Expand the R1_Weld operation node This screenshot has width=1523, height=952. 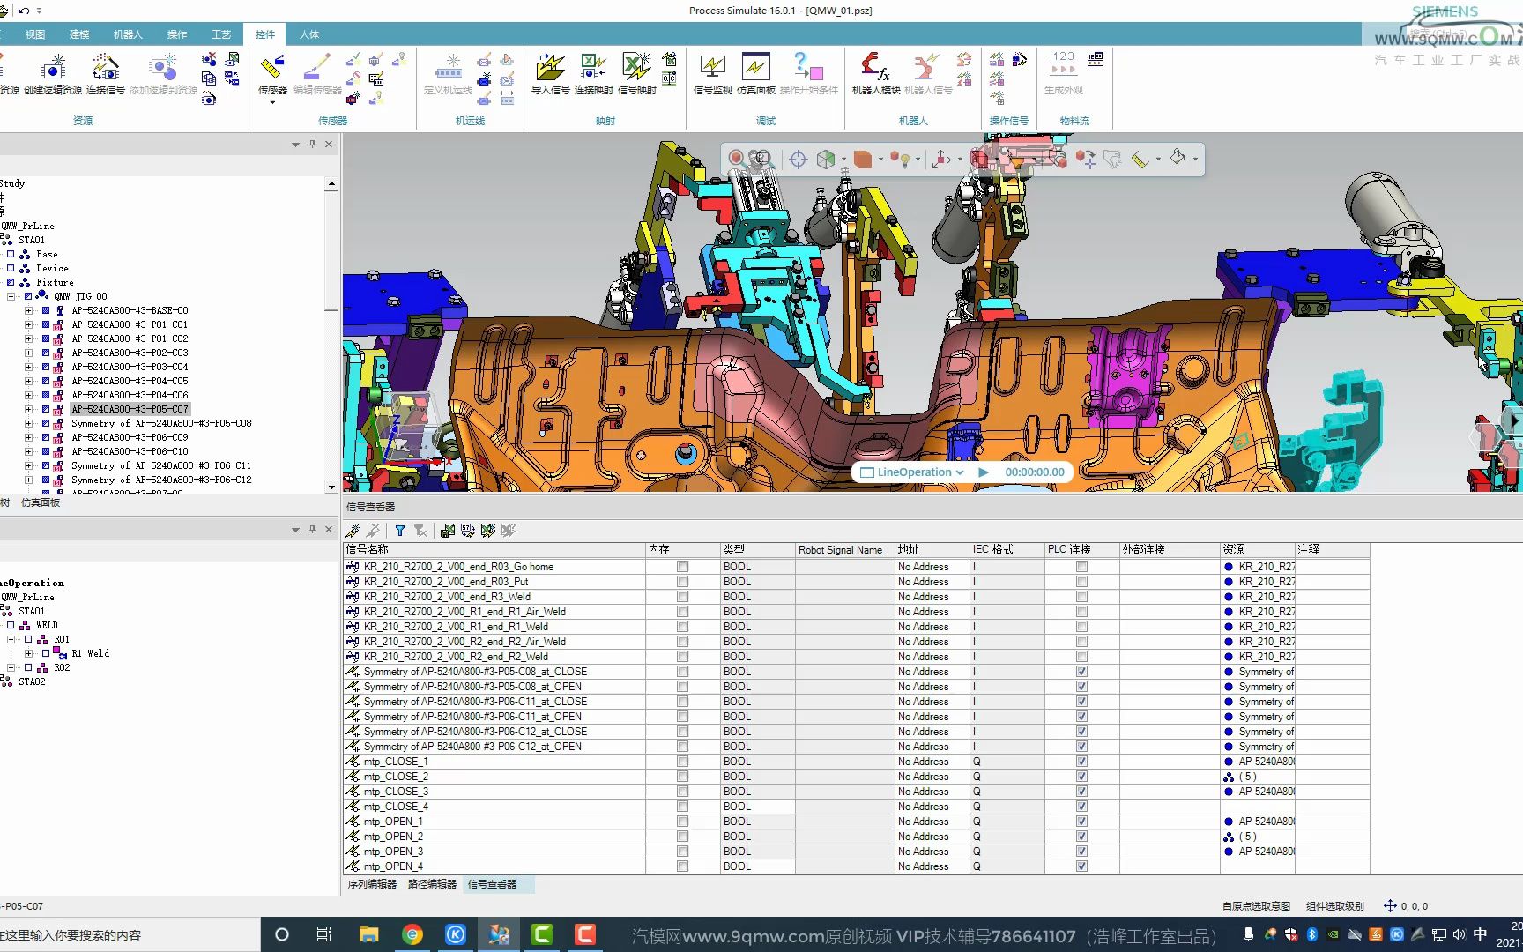point(28,653)
